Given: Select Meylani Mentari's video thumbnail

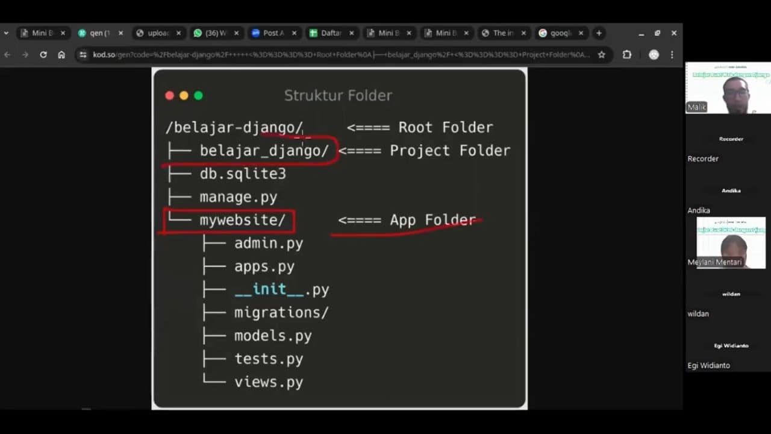Looking at the screenshot, I should [x=731, y=242].
